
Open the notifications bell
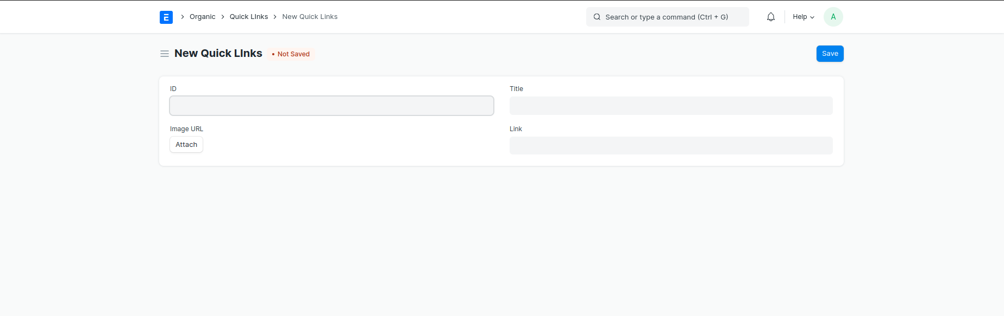(x=770, y=17)
